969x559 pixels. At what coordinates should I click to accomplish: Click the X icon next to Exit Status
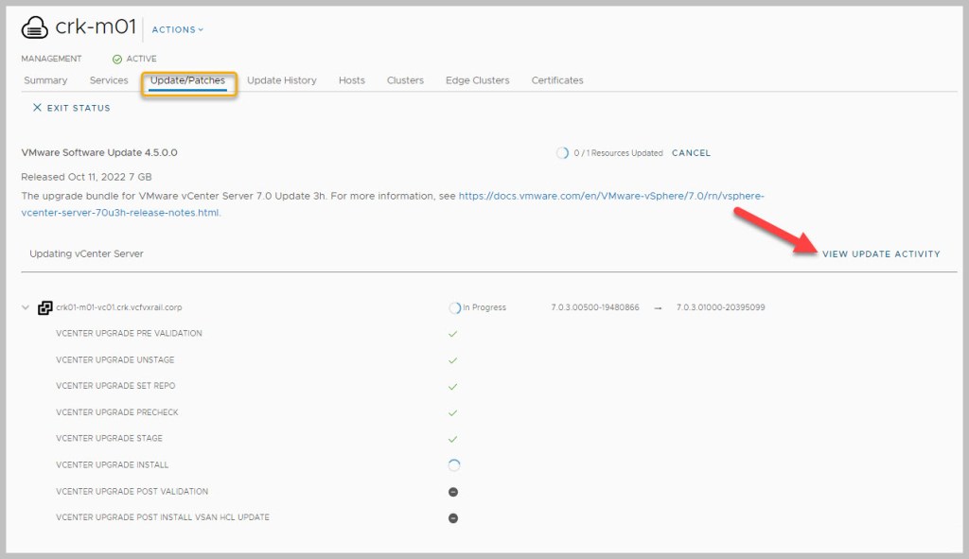click(37, 108)
